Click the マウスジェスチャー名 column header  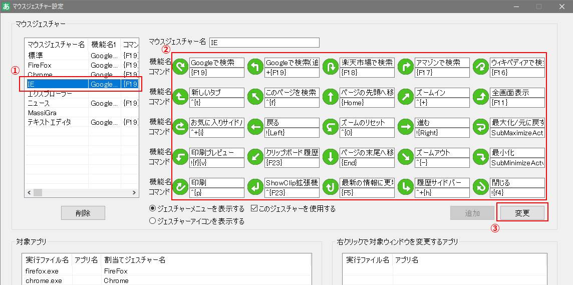pos(56,45)
